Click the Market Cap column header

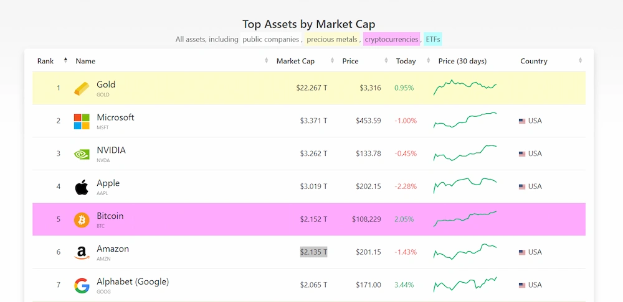(295, 61)
